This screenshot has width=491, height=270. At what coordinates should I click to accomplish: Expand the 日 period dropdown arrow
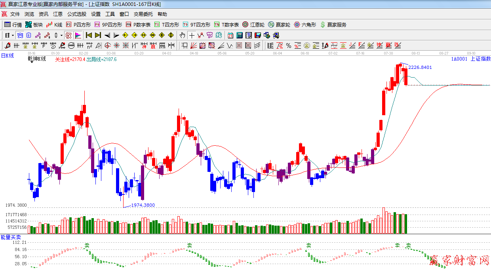pyautogui.click(x=13, y=35)
